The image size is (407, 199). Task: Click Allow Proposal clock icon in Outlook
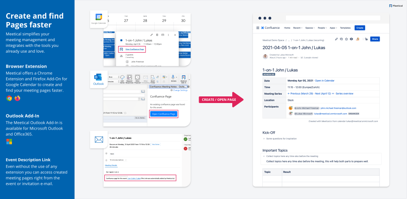tap(137, 79)
